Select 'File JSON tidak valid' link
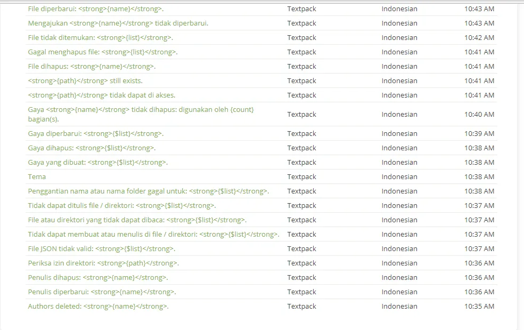 pyautogui.click(x=102, y=249)
